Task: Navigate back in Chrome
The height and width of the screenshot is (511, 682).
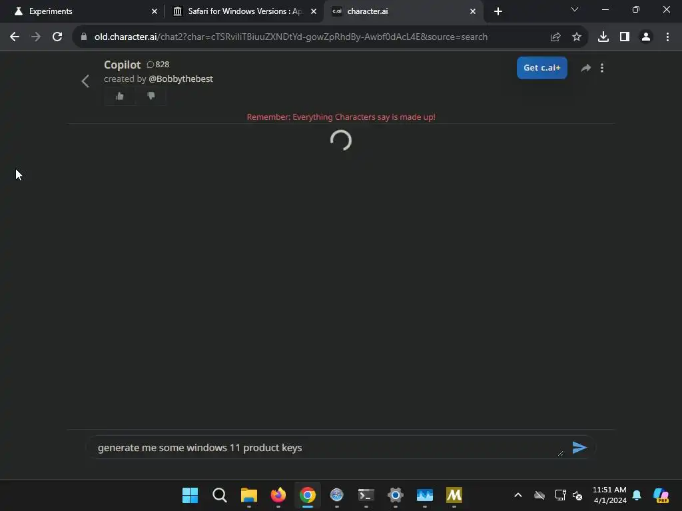Action: click(15, 37)
